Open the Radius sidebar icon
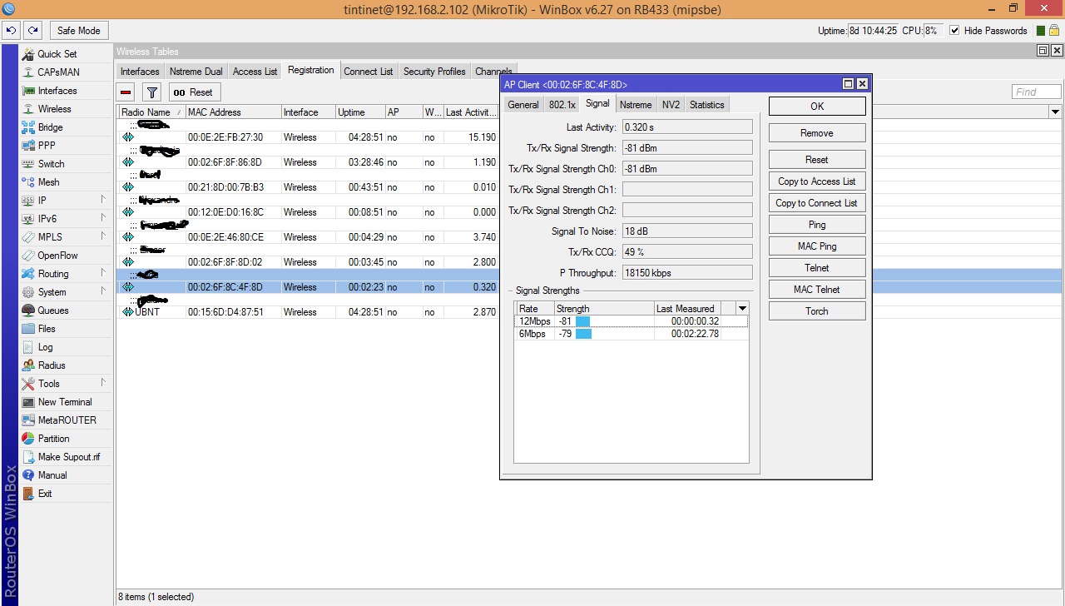 pyautogui.click(x=28, y=365)
